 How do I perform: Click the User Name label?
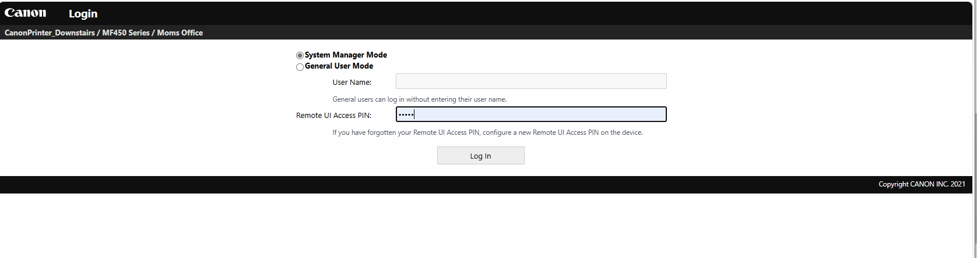352,82
